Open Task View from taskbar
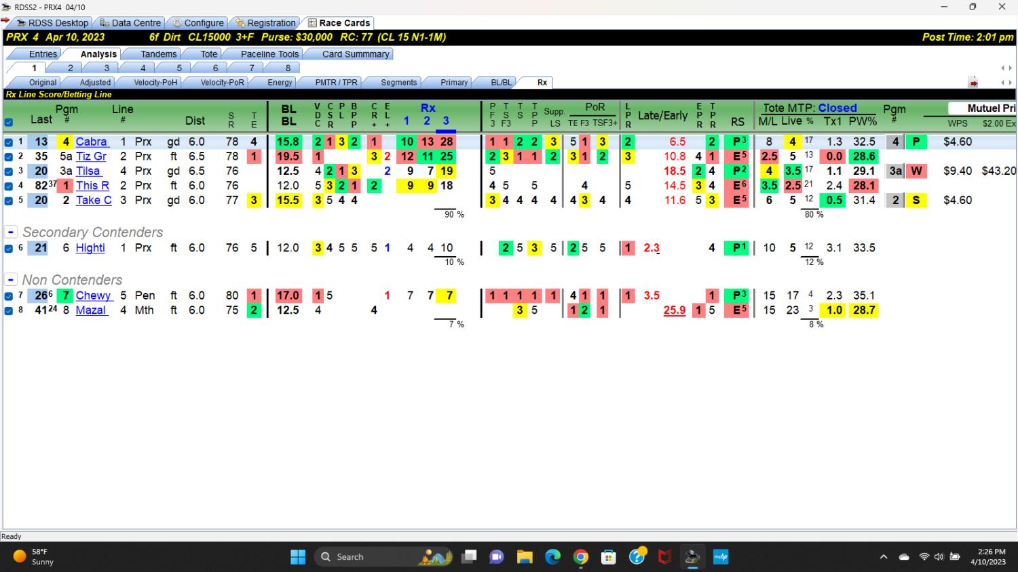 pyautogui.click(x=469, y=557)
